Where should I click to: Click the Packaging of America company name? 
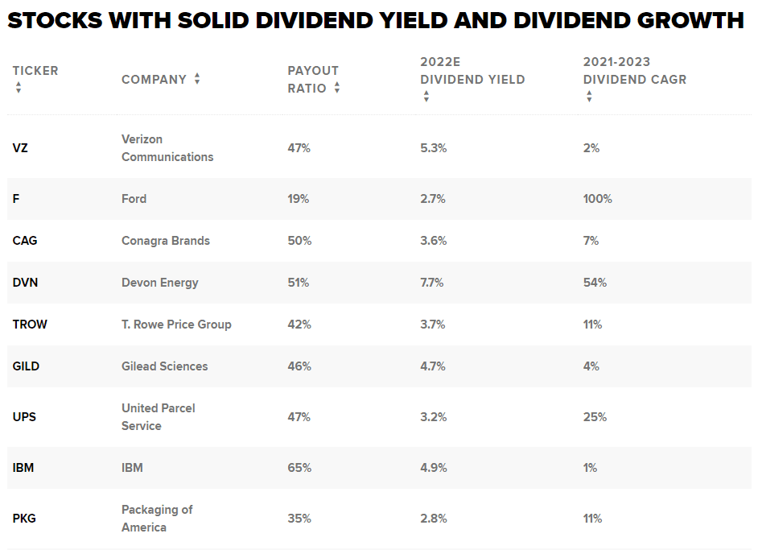(157, 519)
